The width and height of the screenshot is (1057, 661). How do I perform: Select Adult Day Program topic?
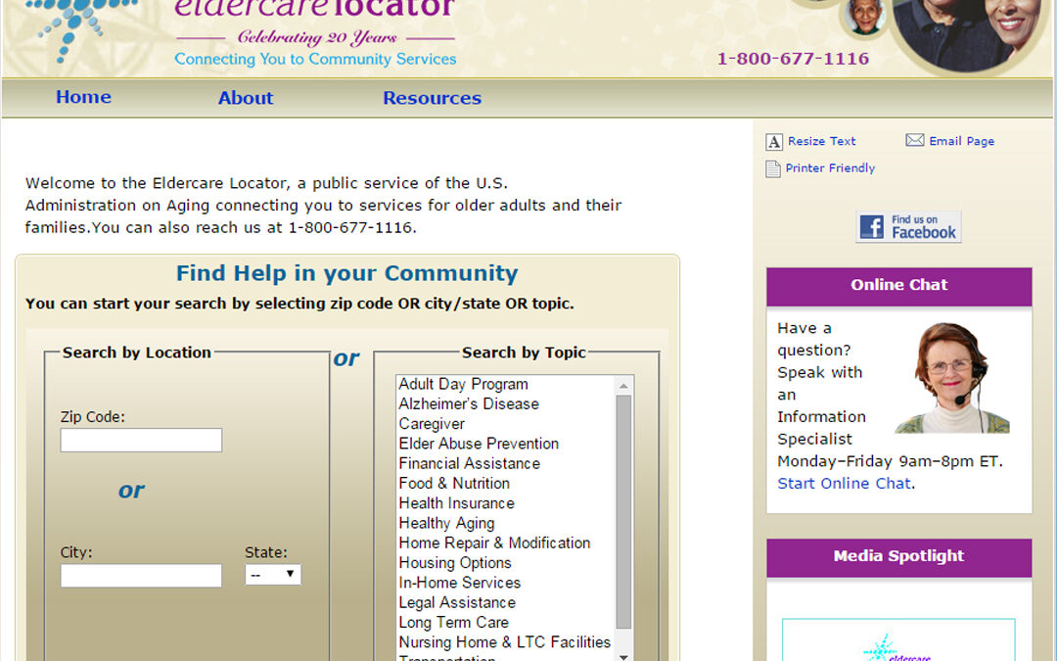463,384
